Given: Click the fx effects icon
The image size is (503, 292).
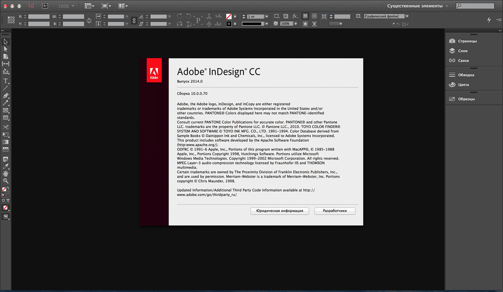Looking at the screenshot, I should point(295,16).
